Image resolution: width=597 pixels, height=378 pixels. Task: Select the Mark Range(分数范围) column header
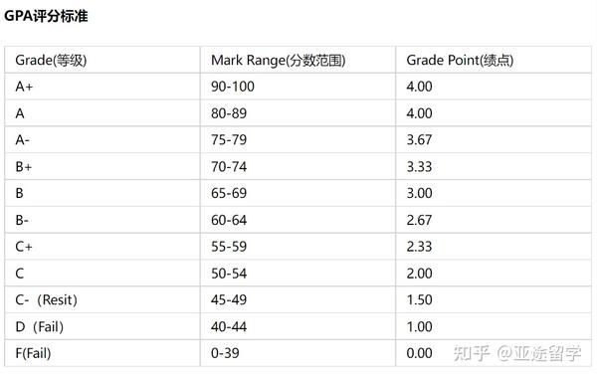point(298,60)
